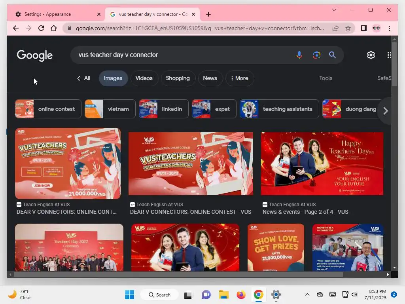
Task: Show more suggestion chips arrow
Action: pyautogui.click(x=385, y=111)
